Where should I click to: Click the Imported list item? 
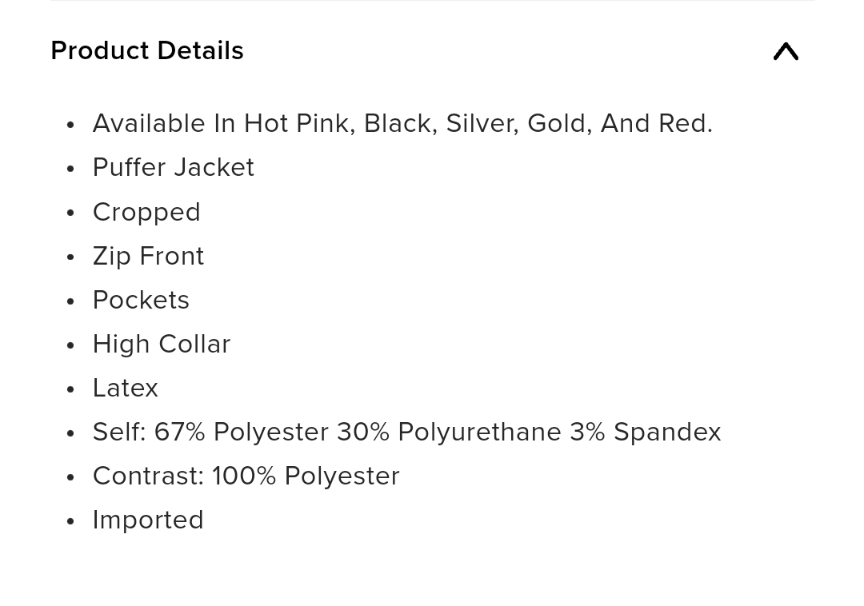(148, 520)
